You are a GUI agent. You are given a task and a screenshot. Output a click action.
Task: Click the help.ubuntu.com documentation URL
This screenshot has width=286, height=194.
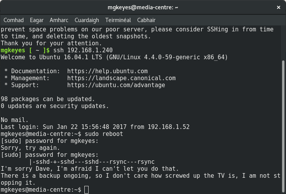pos(107,71)
